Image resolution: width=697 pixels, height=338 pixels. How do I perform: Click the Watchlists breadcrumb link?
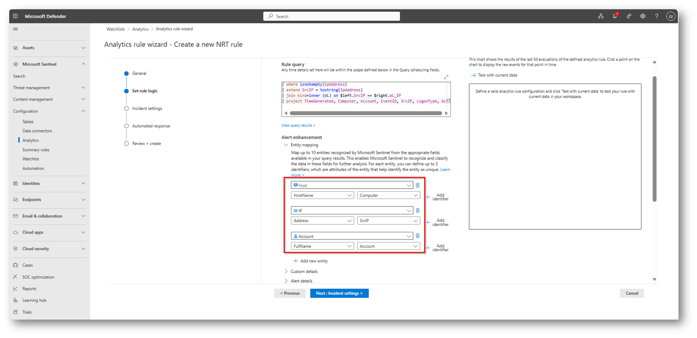click(x=116, y=29)
